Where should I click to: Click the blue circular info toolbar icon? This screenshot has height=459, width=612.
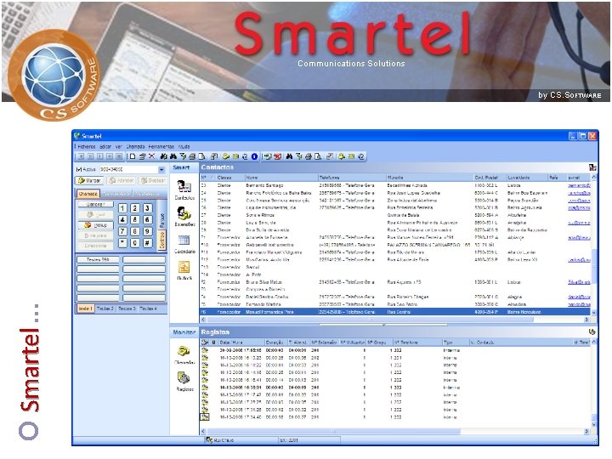click(254, 156)
